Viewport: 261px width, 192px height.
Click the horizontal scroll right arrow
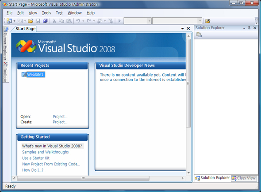183,178
